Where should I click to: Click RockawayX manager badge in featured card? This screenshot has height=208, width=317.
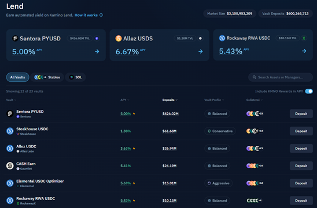(304, 38)
